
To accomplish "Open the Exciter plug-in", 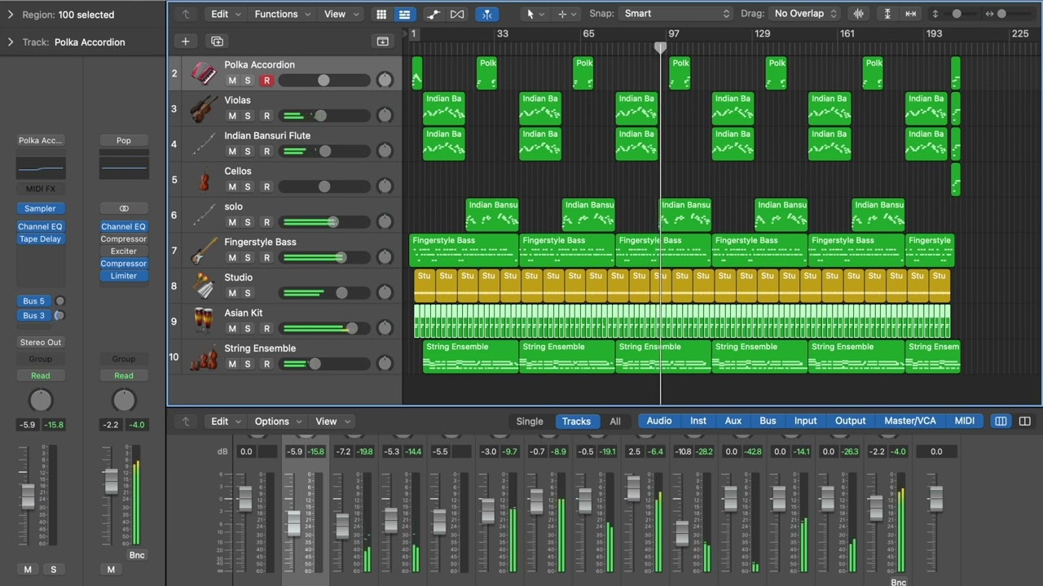I will [124, 251].
